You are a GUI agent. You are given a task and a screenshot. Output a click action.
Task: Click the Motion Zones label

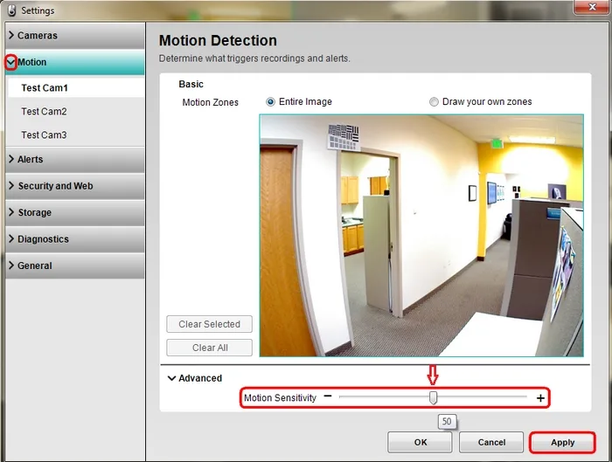coord(211,102)
